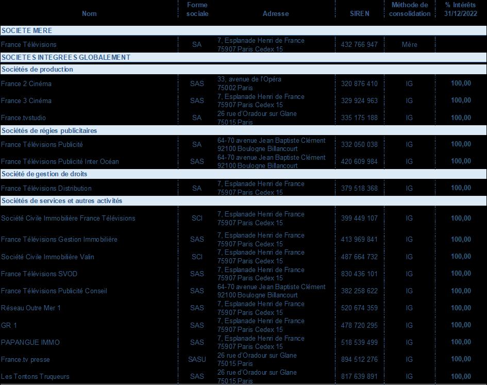Click 'SA' legal form of France.tvstudio
This screenshot has width=487, height=385.
(197, 118)
